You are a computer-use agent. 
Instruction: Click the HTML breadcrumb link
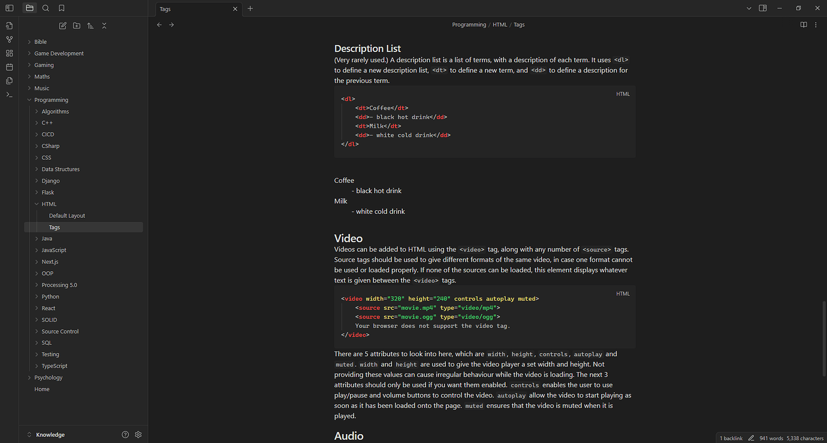[500, 25]
